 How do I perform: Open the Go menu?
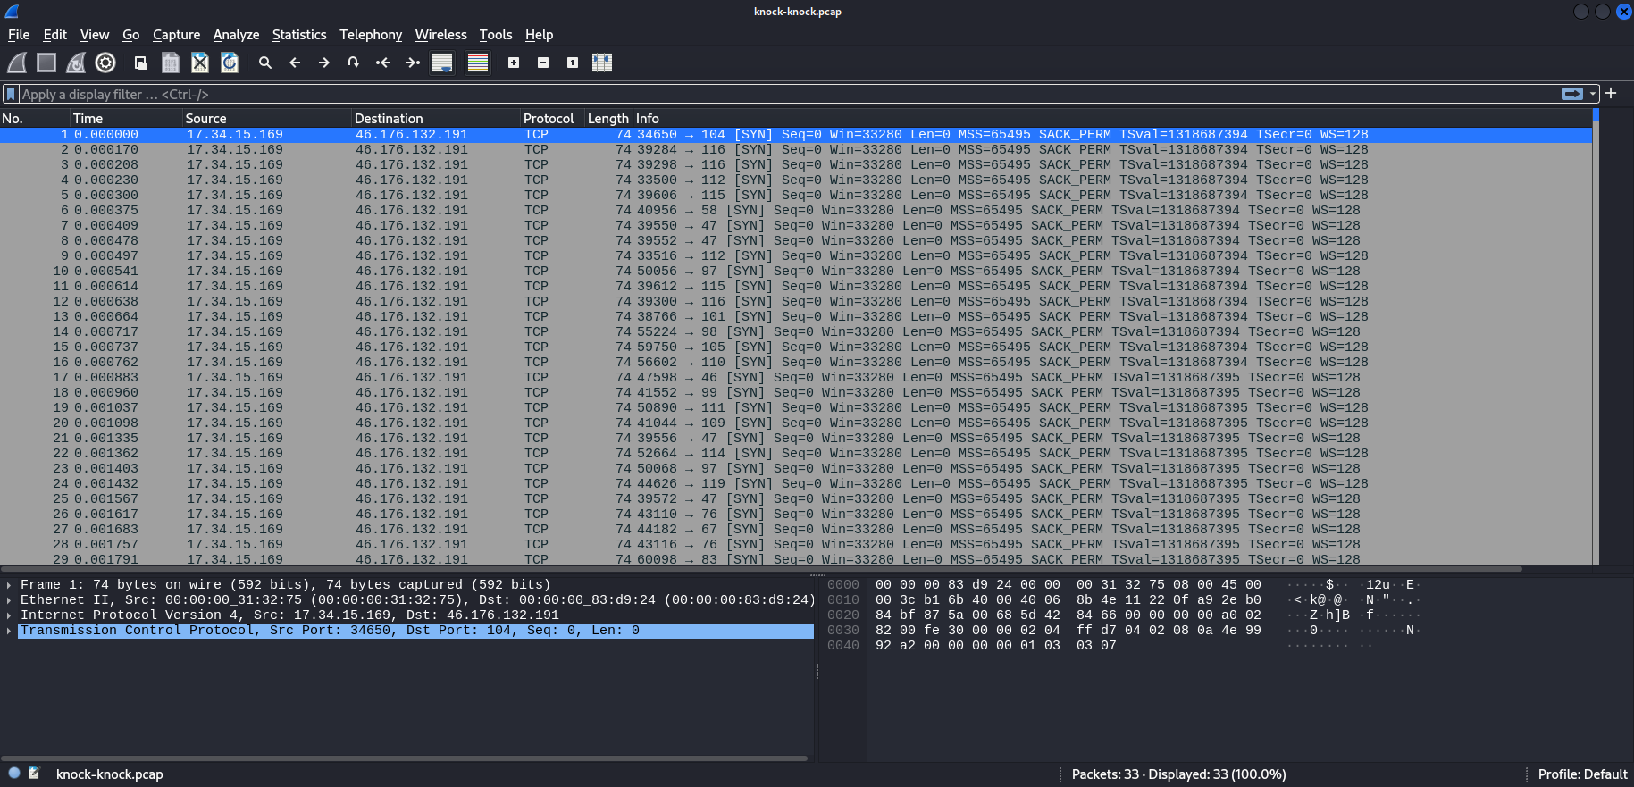click(131, 35)
